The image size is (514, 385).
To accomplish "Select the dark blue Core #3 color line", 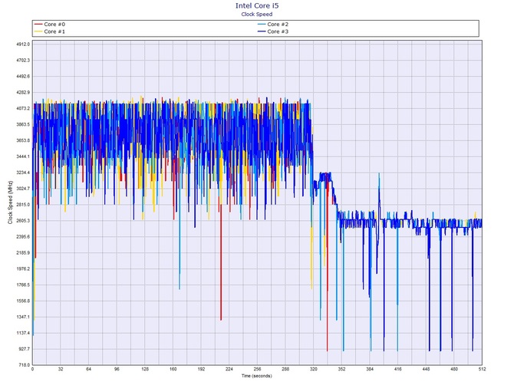I will [262, 31].
